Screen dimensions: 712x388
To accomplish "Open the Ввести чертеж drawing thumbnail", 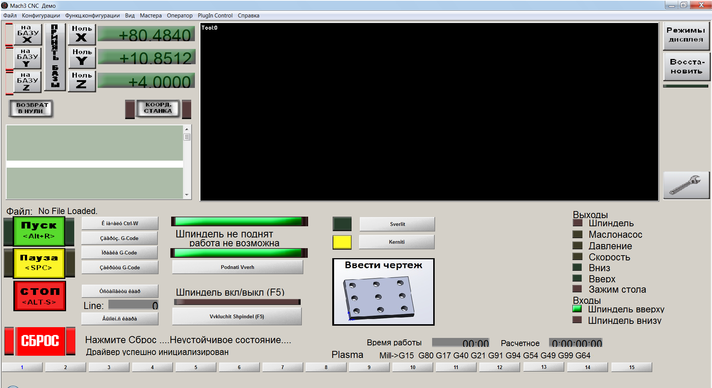I will pyautogui.click(x=383, y=292).
